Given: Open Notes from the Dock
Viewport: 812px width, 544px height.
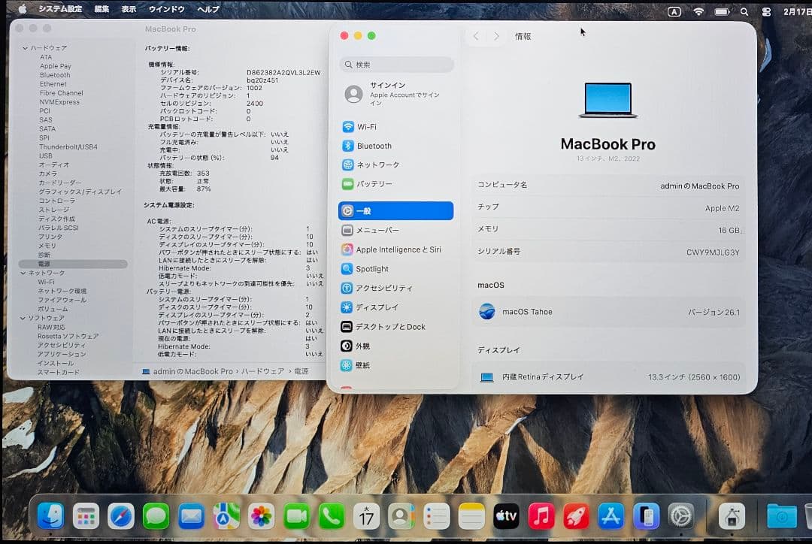Looking at the screenshot, I should coord(471,516).
